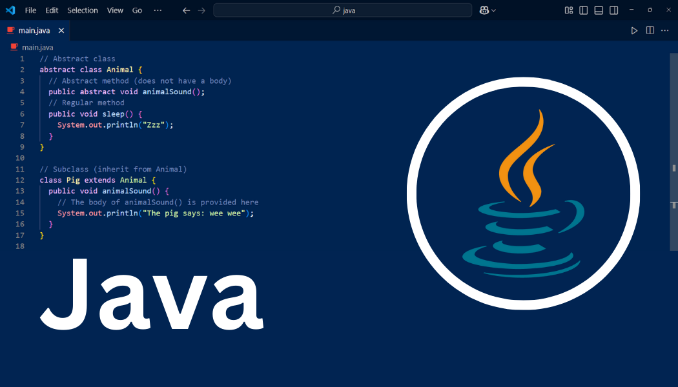The image size is (678, 387).
Task: Split the editor to the right
Action: click(650, 30)
